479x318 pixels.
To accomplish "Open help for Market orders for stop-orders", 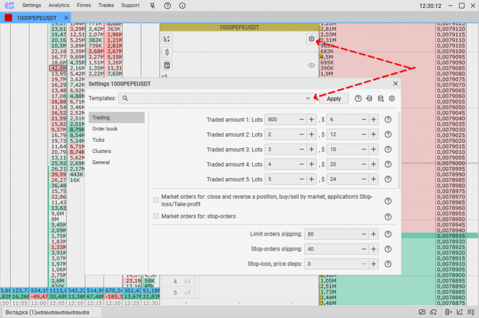I will (388, 217).
